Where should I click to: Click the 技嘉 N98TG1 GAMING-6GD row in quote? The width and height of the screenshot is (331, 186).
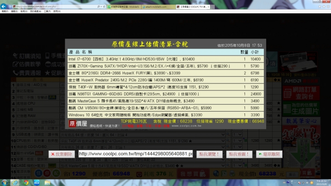click(x=165, y=94)
